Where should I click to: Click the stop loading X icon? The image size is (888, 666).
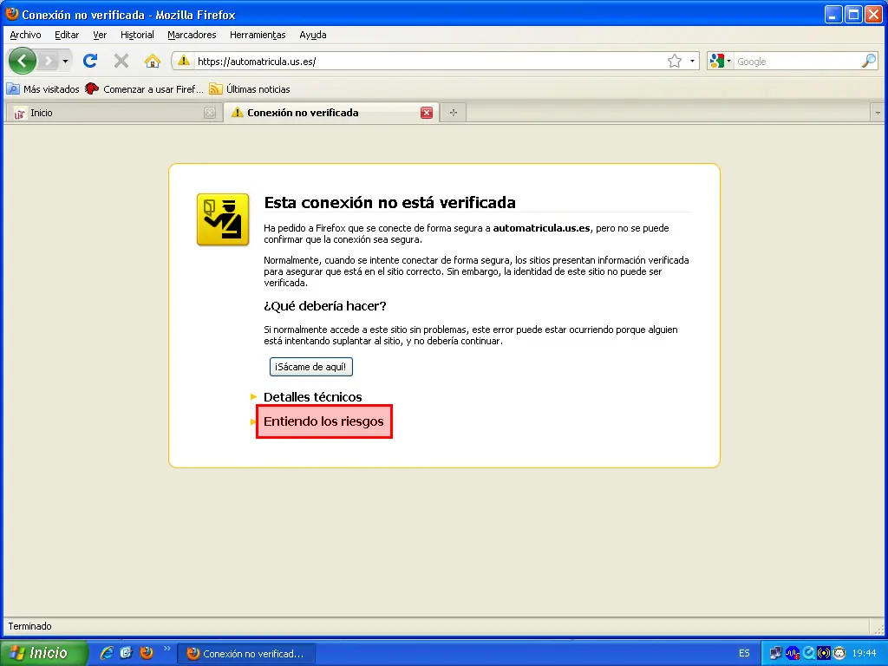[121, 61]
